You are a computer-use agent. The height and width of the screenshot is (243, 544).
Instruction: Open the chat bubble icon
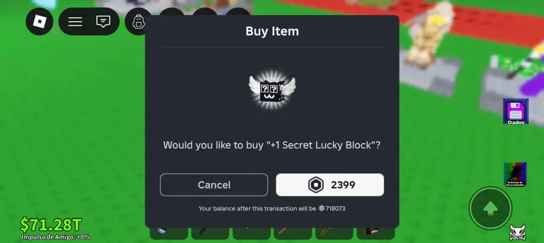click(x=103, y=22)
